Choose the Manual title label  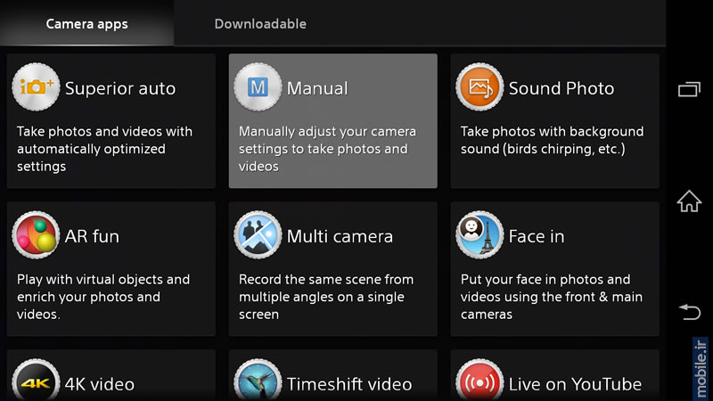click(317, 88)
